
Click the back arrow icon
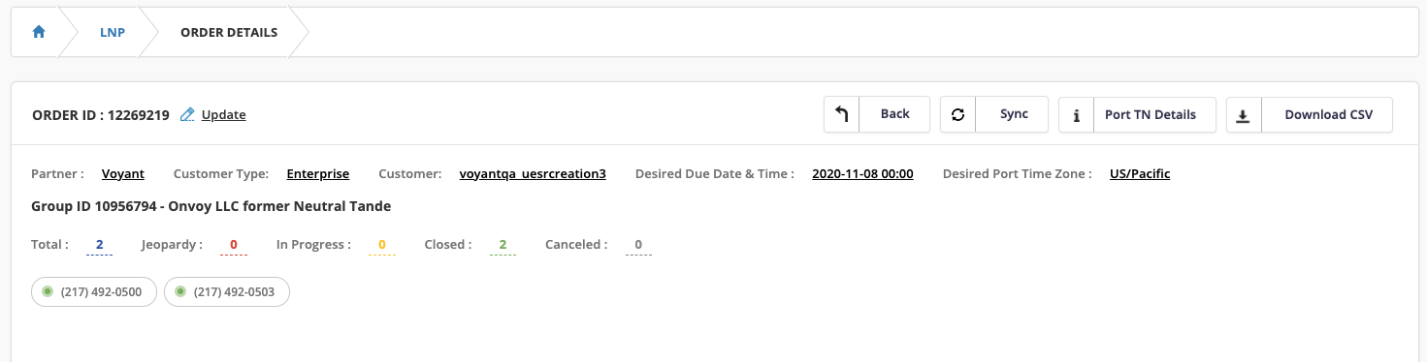click(x=842, y=114)
